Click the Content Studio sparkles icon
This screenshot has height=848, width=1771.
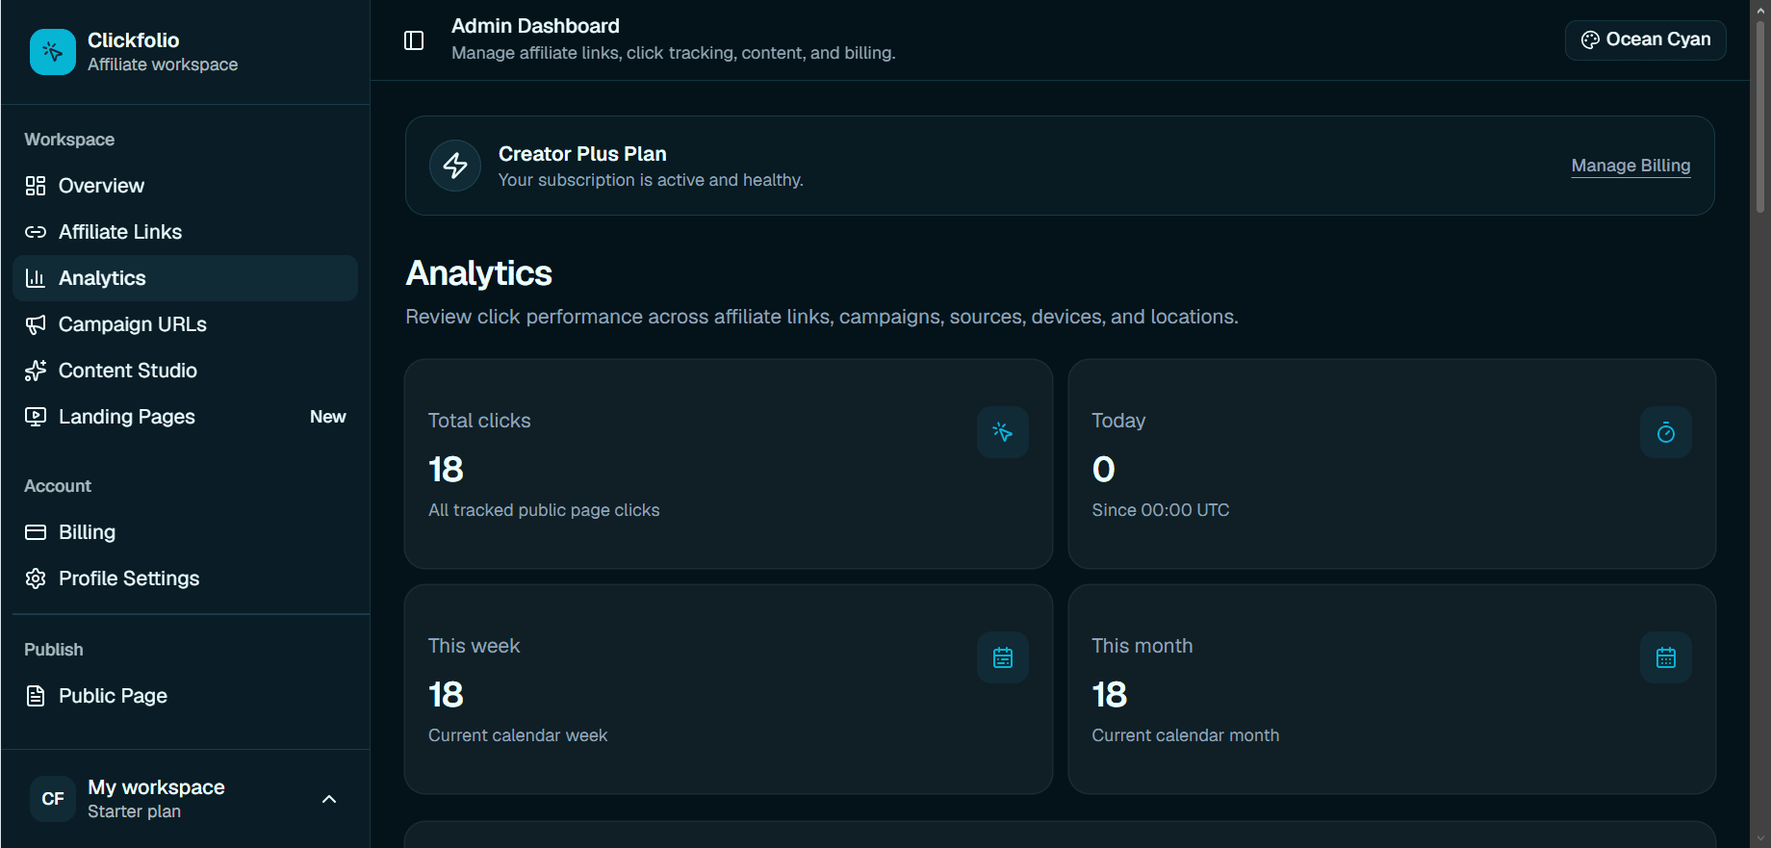point(36,371)
